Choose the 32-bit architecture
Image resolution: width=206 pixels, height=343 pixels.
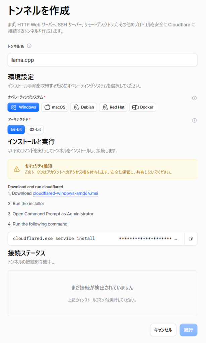coord(35,130)
